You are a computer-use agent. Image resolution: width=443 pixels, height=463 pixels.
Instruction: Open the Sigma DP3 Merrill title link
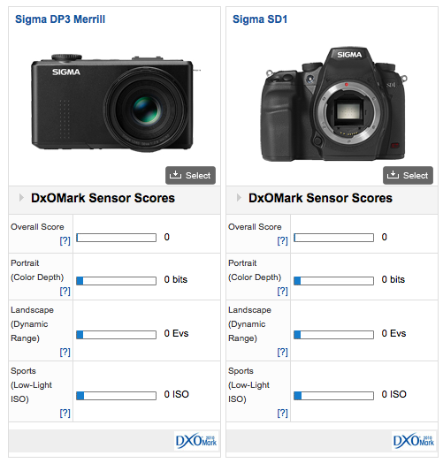tap(60, 19)
